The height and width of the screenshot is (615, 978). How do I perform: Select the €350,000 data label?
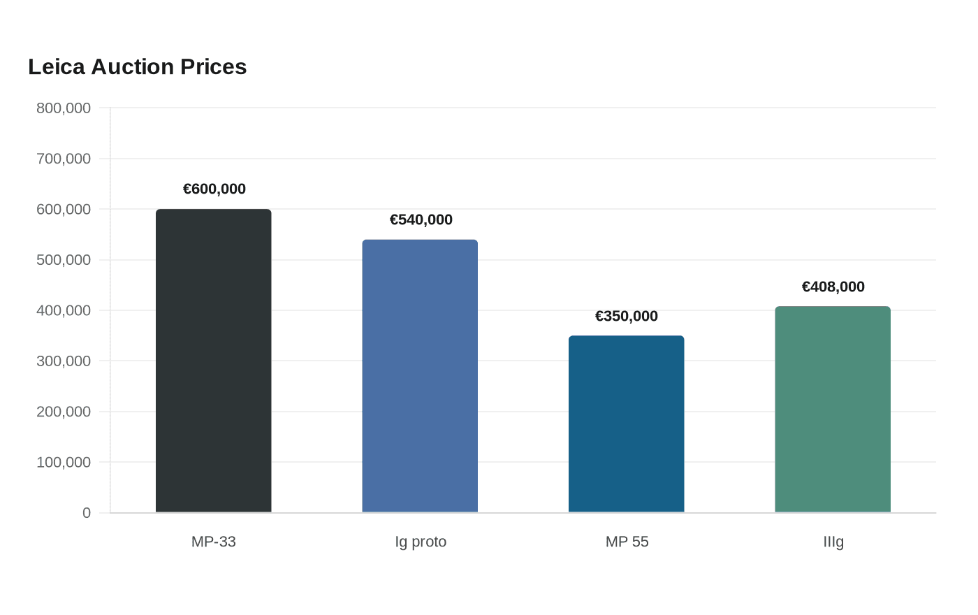[627, 317]
